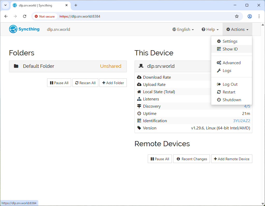Click the gears icon beside Advanced
The height and width of the screenshot is (206, 265).
[x=219, y=63]
